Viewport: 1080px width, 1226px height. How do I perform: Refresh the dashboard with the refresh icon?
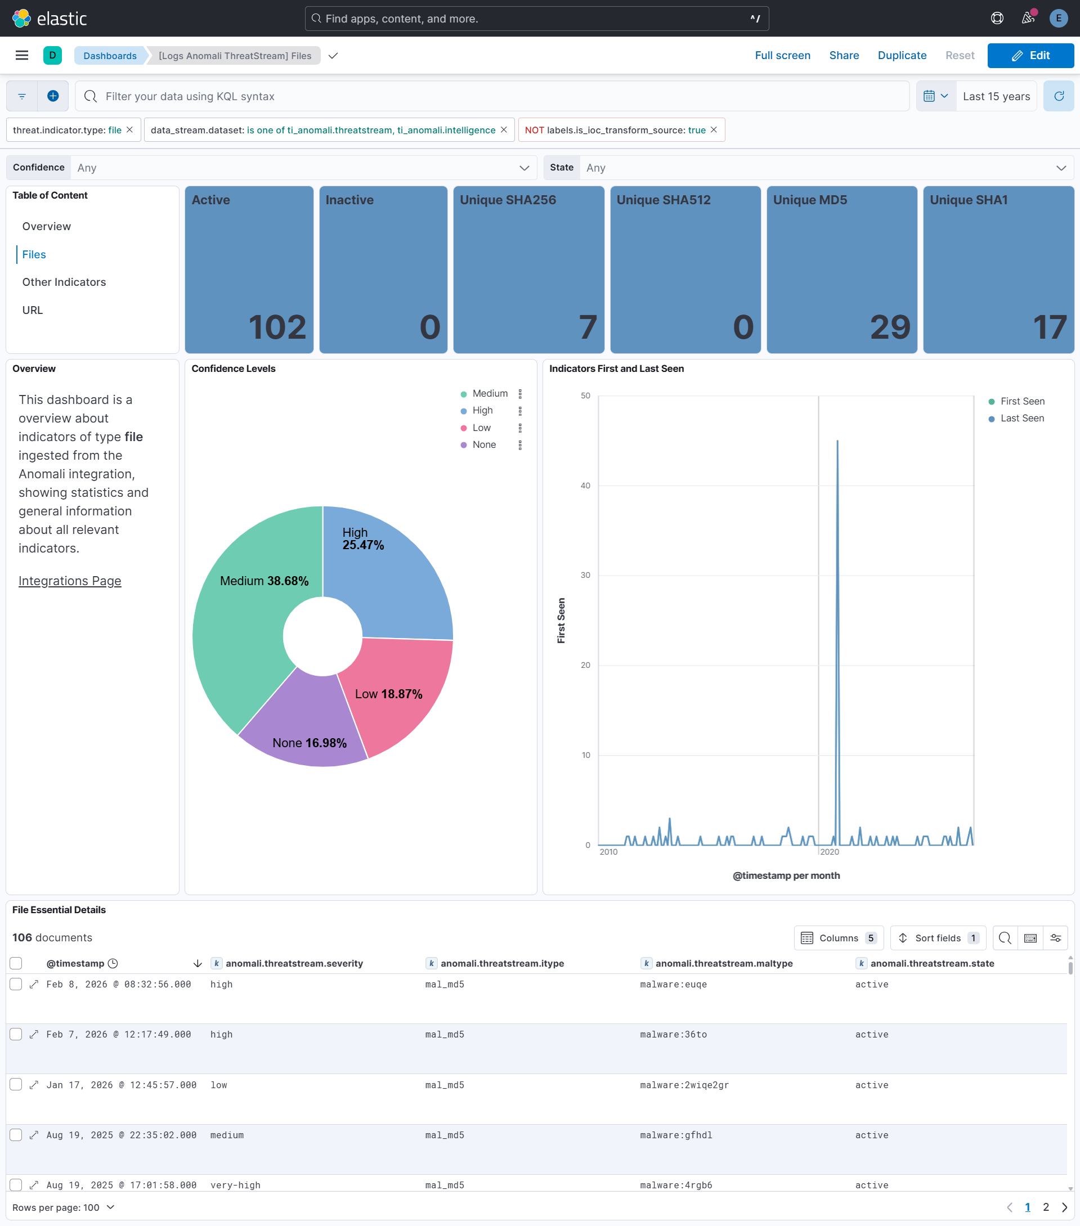1059,96
